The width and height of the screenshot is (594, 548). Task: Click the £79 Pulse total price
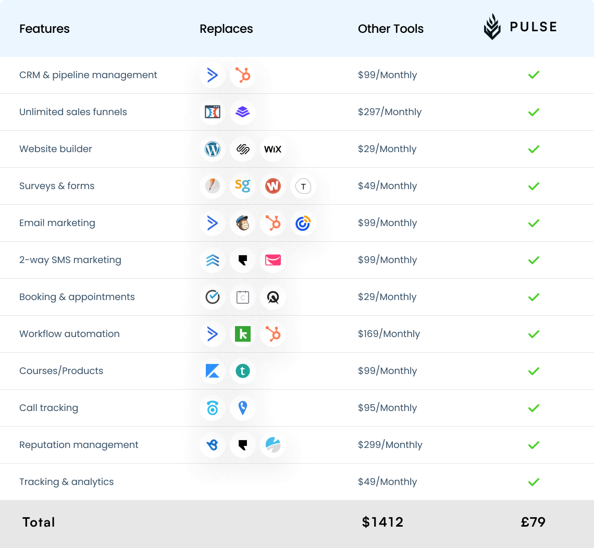pyautogui.click(x=533, y=522)
